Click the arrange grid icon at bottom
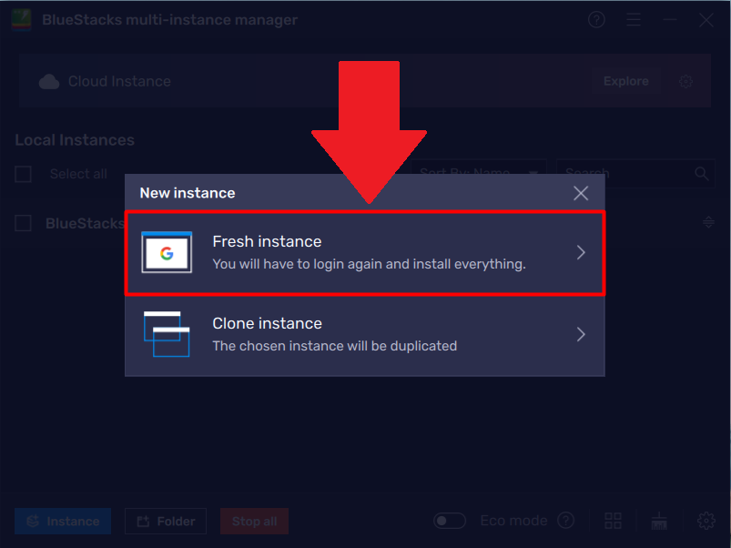731x548 pixels. [x=613, y=521]
